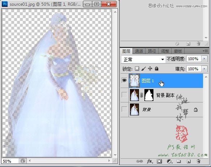Add layer mask with bottom icon
The height and width of the screenshot is (167, 211).
tap(159, 161)
